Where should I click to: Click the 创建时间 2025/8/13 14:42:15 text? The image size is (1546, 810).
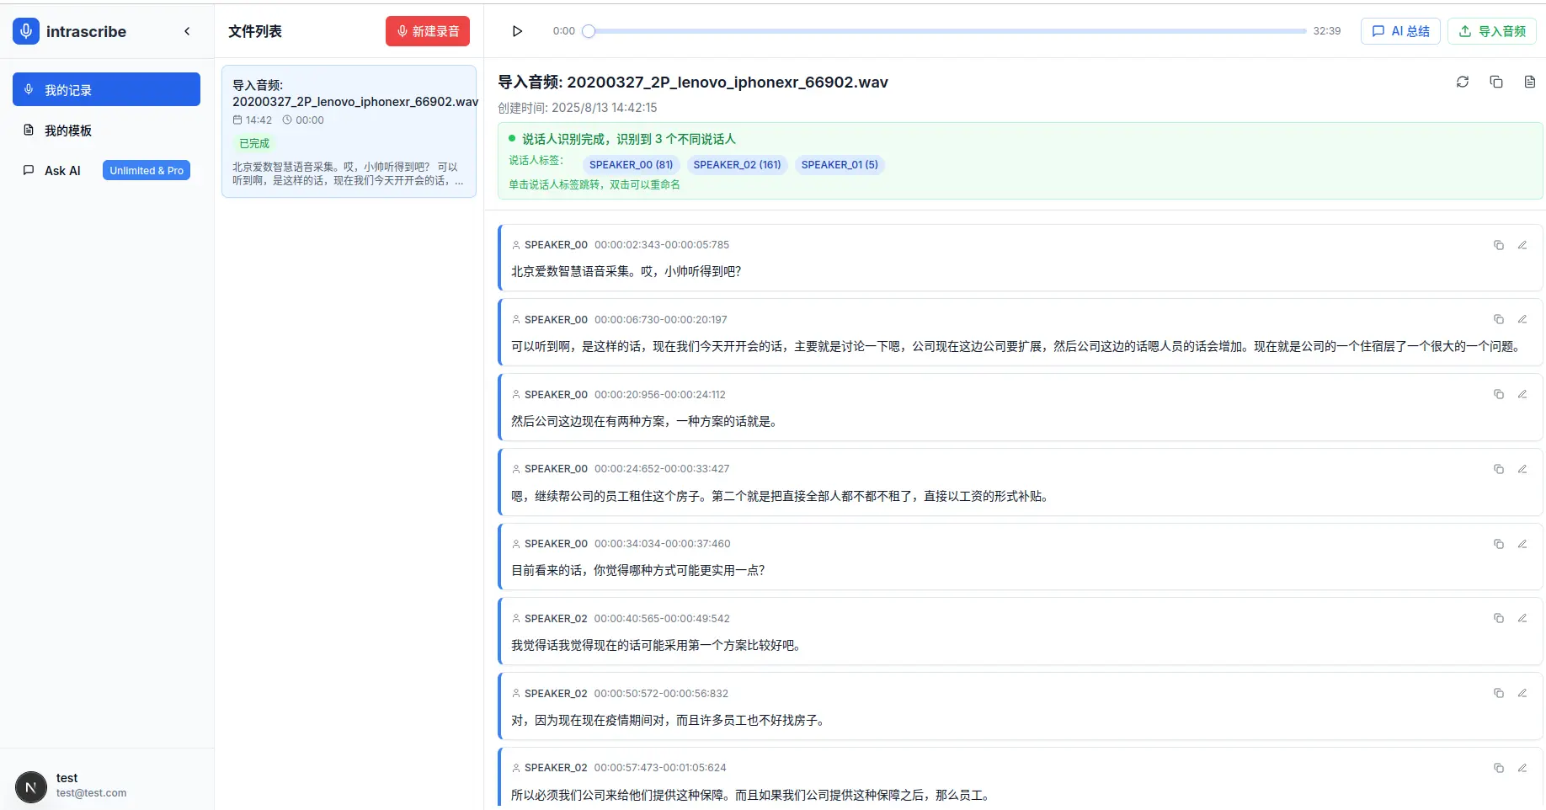tap(578, 108)
